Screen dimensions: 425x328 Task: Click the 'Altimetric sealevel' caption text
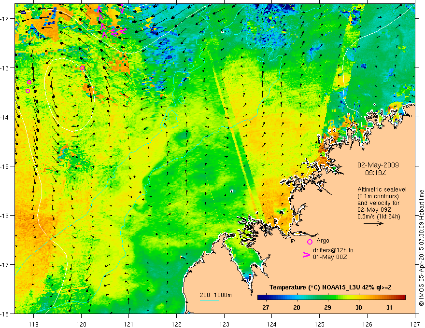(x=382, y=190)
